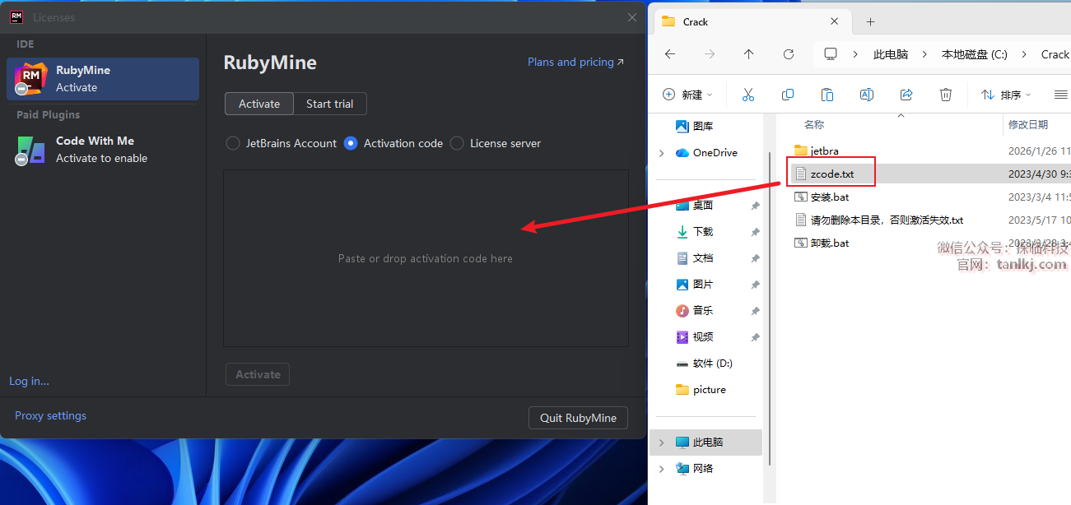The height and width of the screenshot is (505, 1071).
Task: Expand the 此电脑 node in navigation pane
Action: click(662, 442)
